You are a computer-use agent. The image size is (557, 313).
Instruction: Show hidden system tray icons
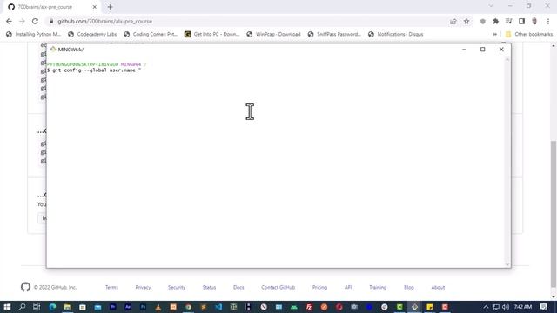[486, 307]
